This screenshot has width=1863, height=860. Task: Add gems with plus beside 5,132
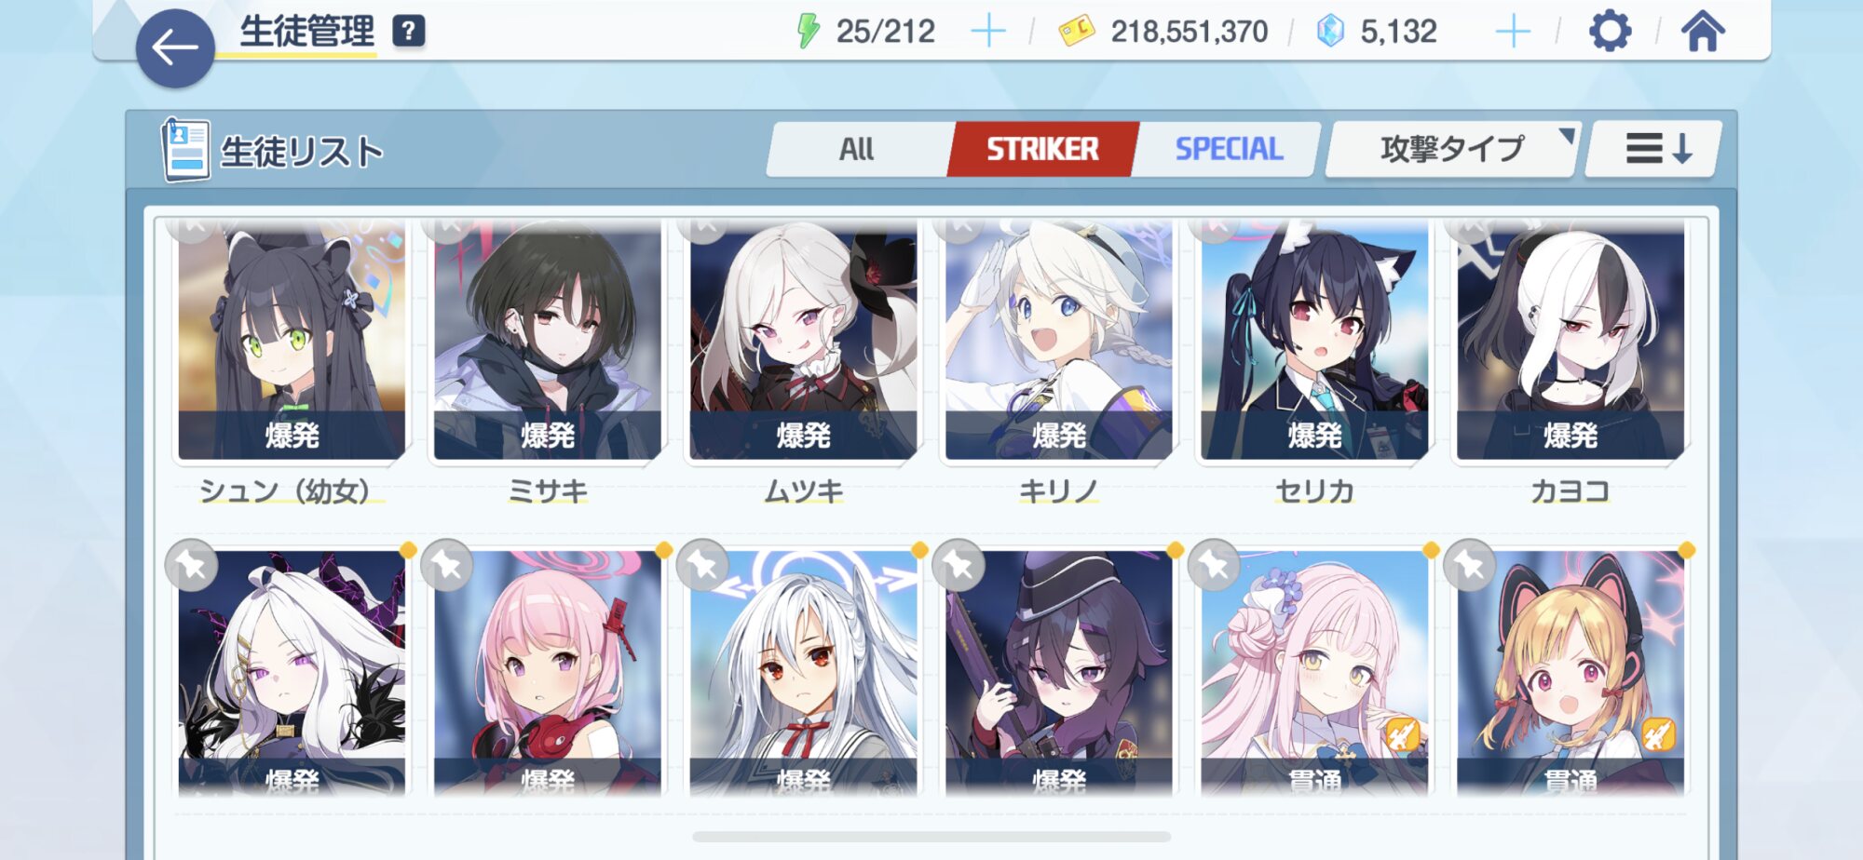click(x=1513, y=32)
